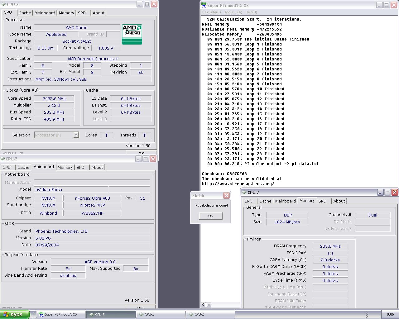Click the Multiplier value x 12.0
Viewport: 399px width, 319px height.
54,105
